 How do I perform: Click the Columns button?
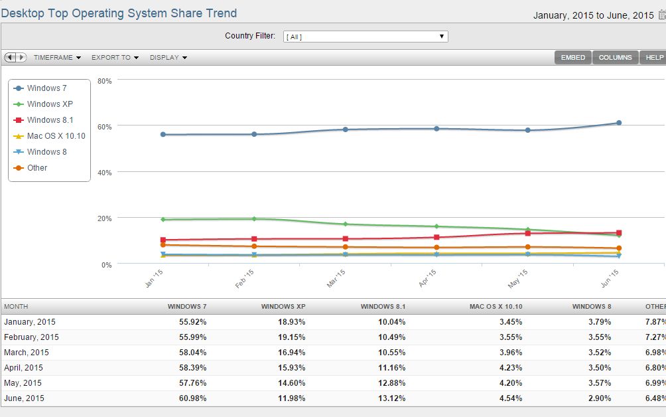click(x=615, y=58)
